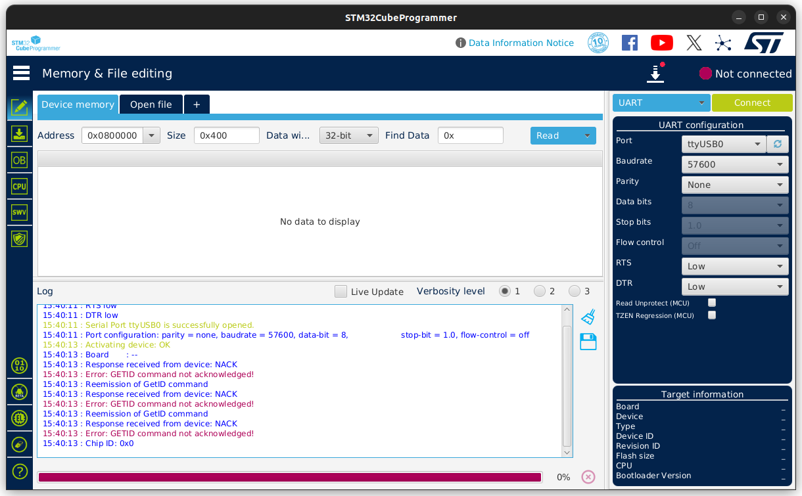Open the CPU sidebar icon
This screenshot has width=802, height=496.
[20, 186]
